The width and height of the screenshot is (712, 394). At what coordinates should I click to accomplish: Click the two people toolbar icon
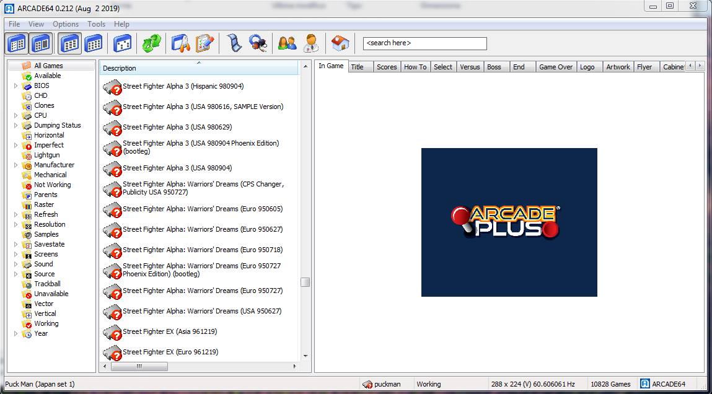click(287, 43)
